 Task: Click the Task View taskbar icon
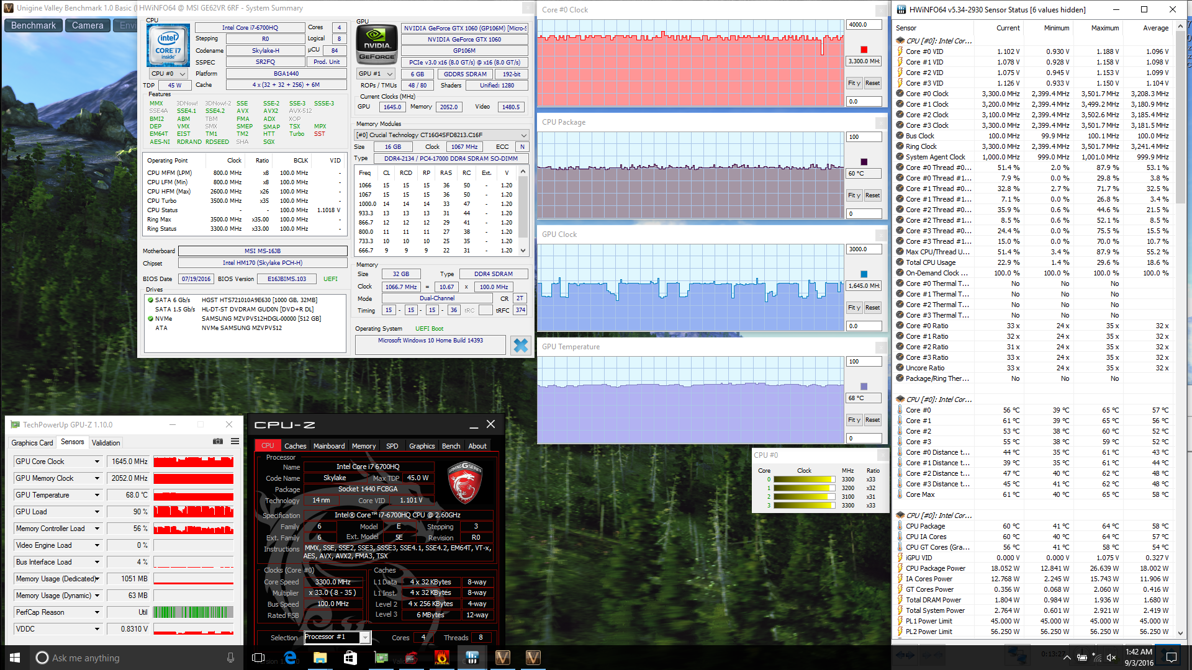click(259, 658)
